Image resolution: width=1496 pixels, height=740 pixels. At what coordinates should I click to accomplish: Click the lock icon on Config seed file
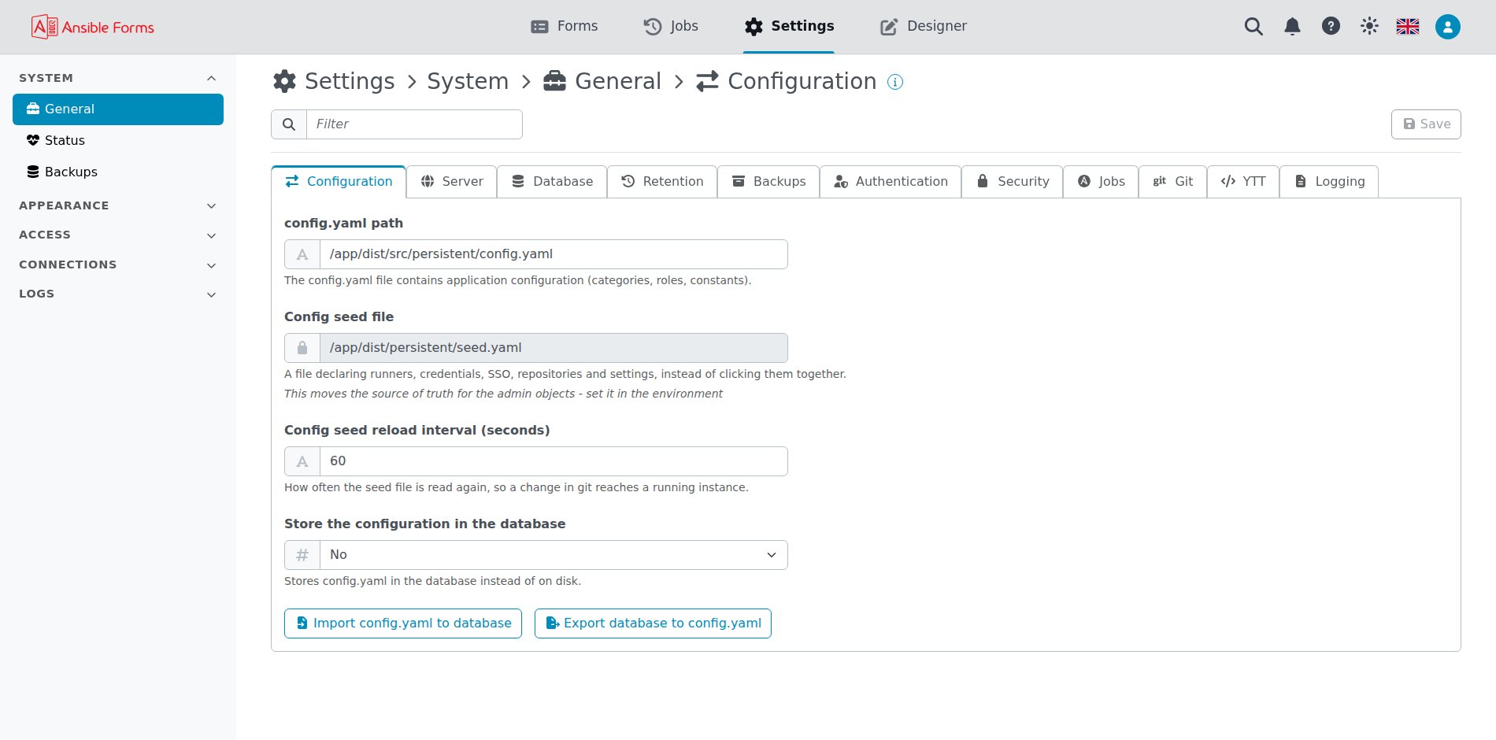pyautogui.click(x=302, y=348)
